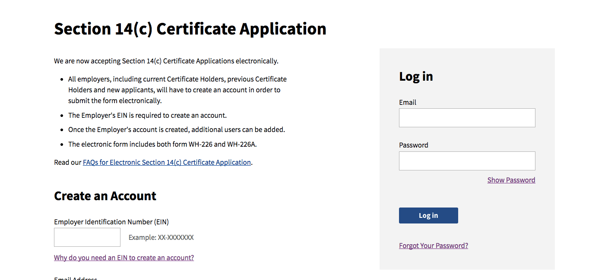
Task: Open "Why do you need an EIN" link
Action: pos(124,258)
